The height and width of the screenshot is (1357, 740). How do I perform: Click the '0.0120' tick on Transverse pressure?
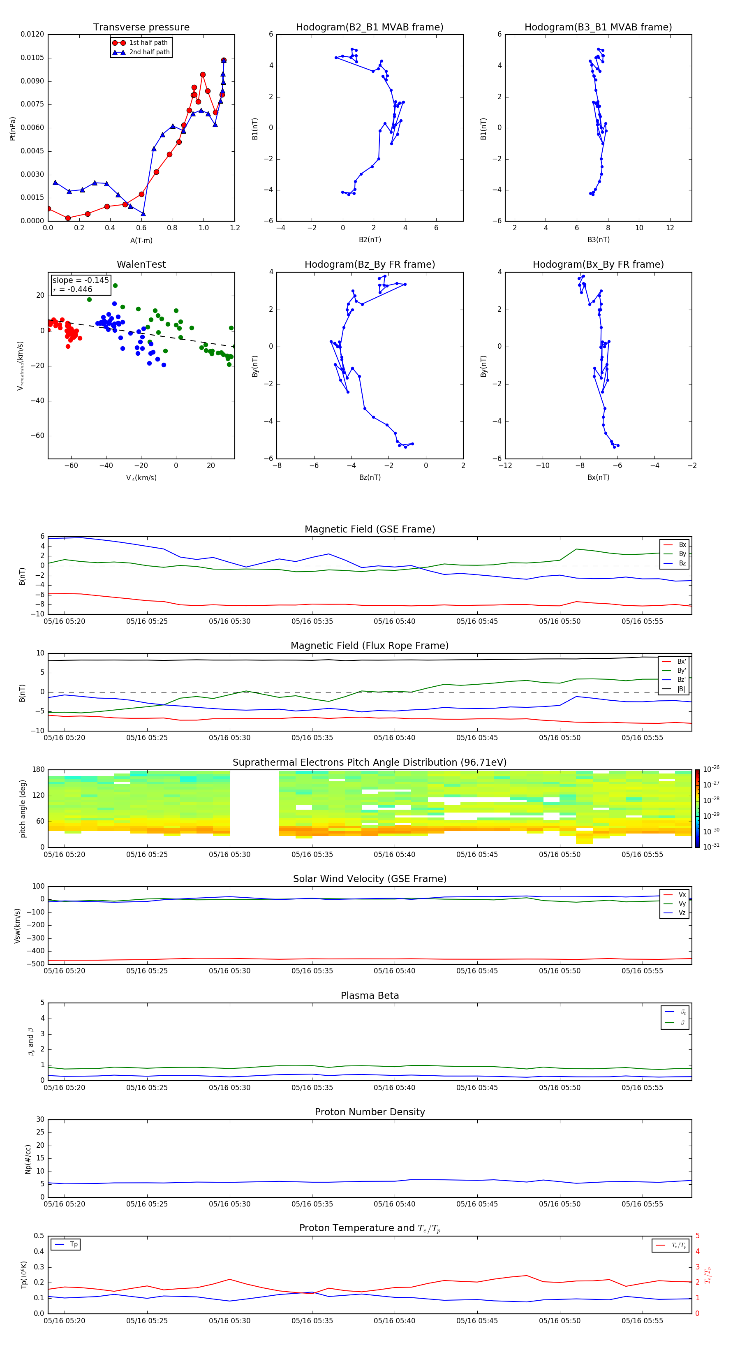tap(32, 35)
